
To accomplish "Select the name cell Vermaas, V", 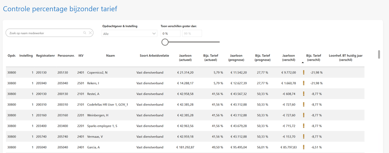I will pos(95,137).
